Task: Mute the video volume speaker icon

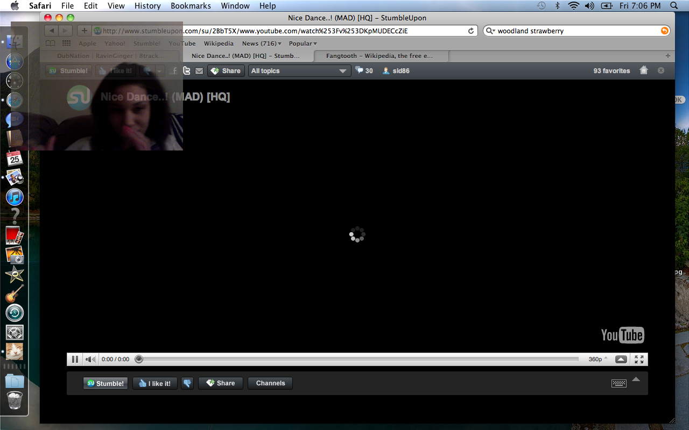Action: pos(90,359)
